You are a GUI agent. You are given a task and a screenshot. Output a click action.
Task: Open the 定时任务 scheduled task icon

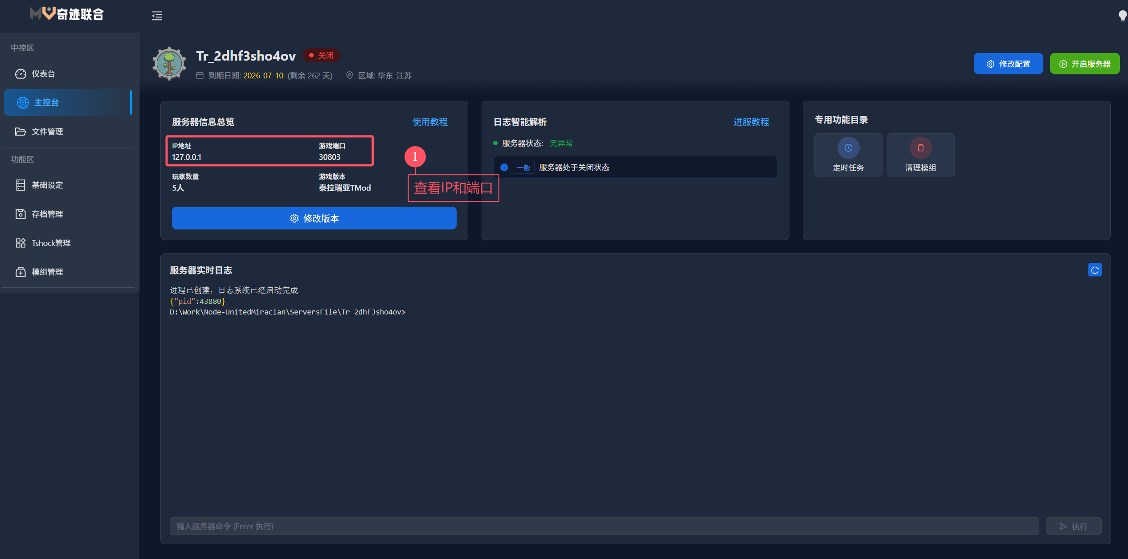(x=848, y=148)
